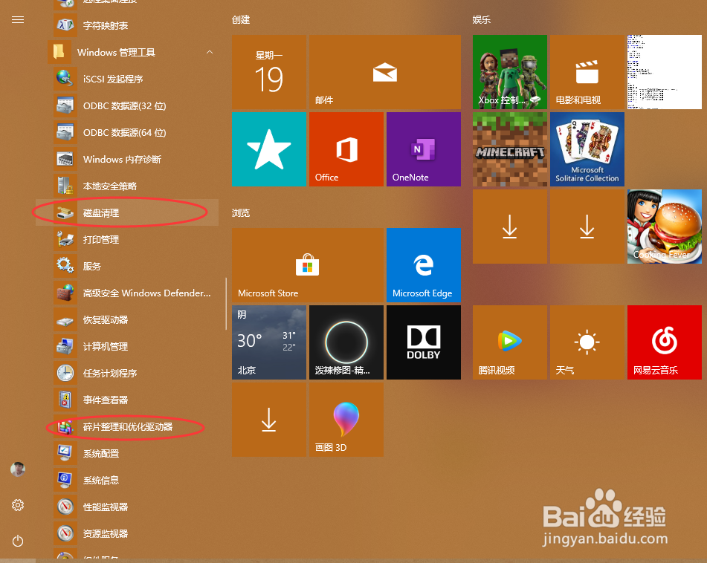Open 本地安全策略
Viewport: 707px width, 563px height.
click(128, 186)
